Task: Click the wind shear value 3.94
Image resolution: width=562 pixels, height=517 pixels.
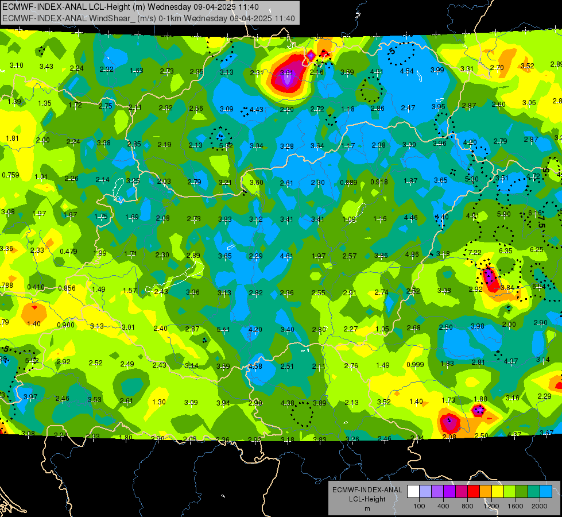Action: coord(223,403)
